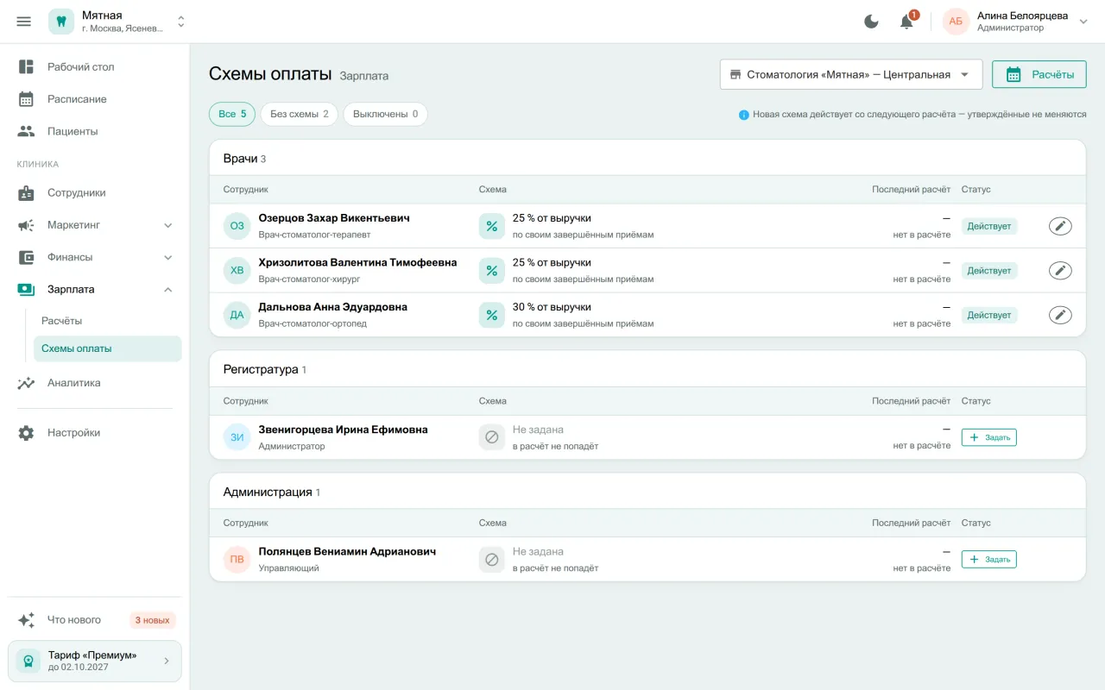The image size is (1105, 690).
Task: Click Задать for Звенигорцева Ирина Ефимовна
Action: coord(989,437)
